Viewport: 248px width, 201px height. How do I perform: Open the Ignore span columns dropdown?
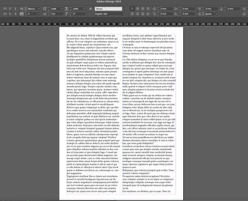pyautogui.click(x=216, y=14)
